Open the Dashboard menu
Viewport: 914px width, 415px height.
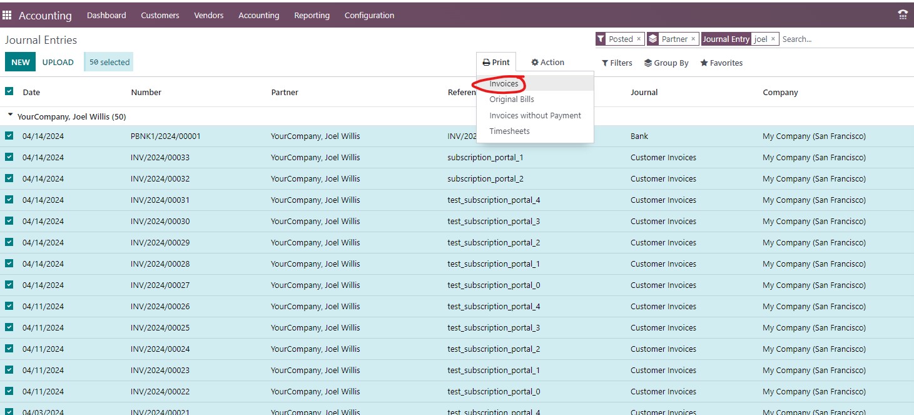click(106, 15)
